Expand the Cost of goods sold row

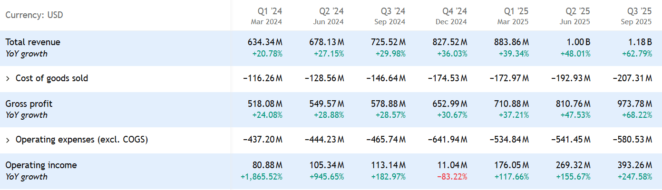[x=8, y=78]
